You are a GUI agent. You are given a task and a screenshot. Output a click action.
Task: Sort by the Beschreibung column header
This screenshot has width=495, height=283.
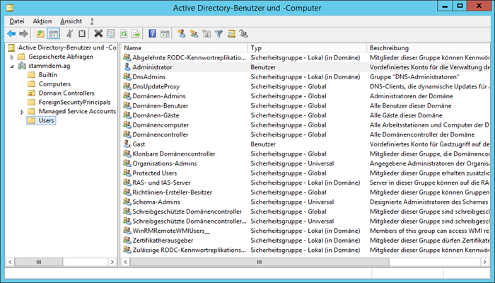tap(429, 47)
